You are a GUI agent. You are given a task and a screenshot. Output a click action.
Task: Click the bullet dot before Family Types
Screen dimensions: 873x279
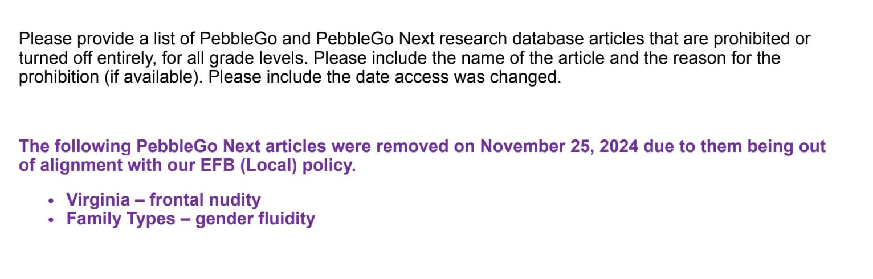point(52,220)
